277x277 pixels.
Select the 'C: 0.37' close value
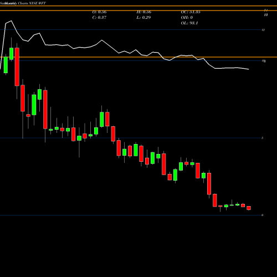coord(99,18)
